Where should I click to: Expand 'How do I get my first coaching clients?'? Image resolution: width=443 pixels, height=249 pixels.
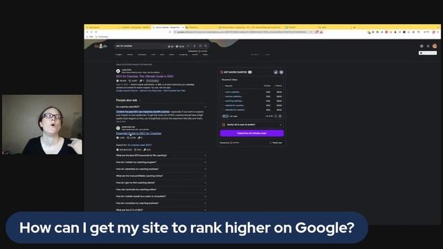pyautogui.click(x=161, y=183)
